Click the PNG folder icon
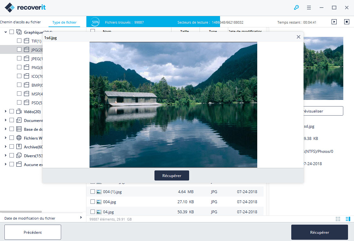Viewport: 354px width, 241px height. (26, 67)
